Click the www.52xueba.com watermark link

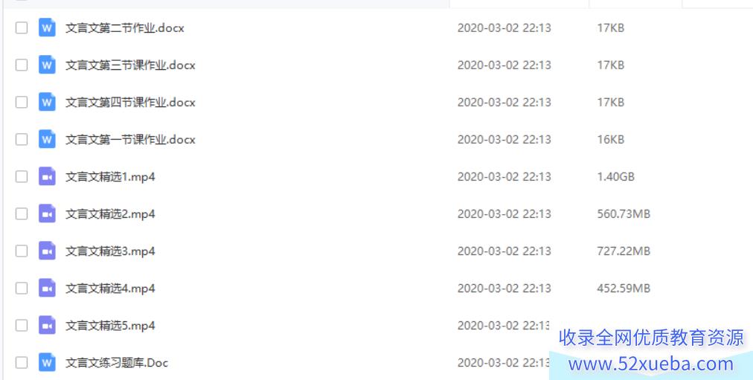(x=651, y=364)
